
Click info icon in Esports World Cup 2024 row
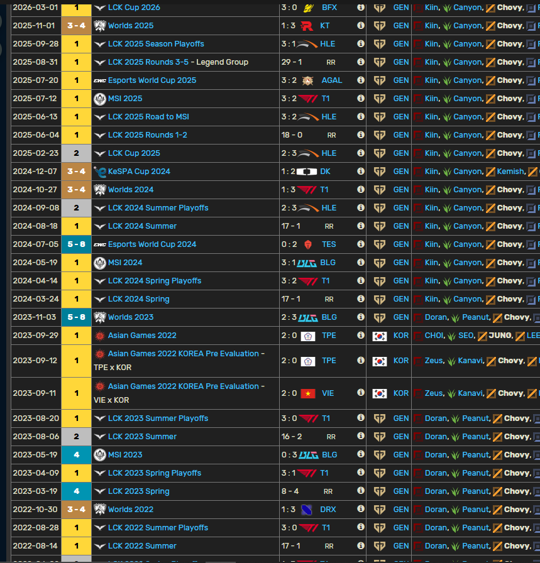click(361, 244)
